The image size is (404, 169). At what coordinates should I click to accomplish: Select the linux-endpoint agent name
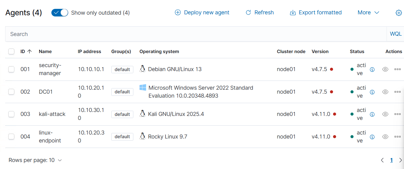click(50, 137)
